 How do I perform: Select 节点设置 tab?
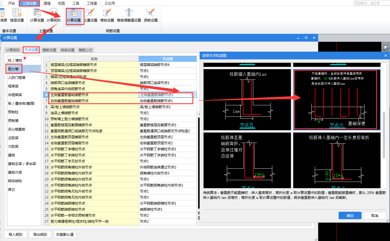31,50
